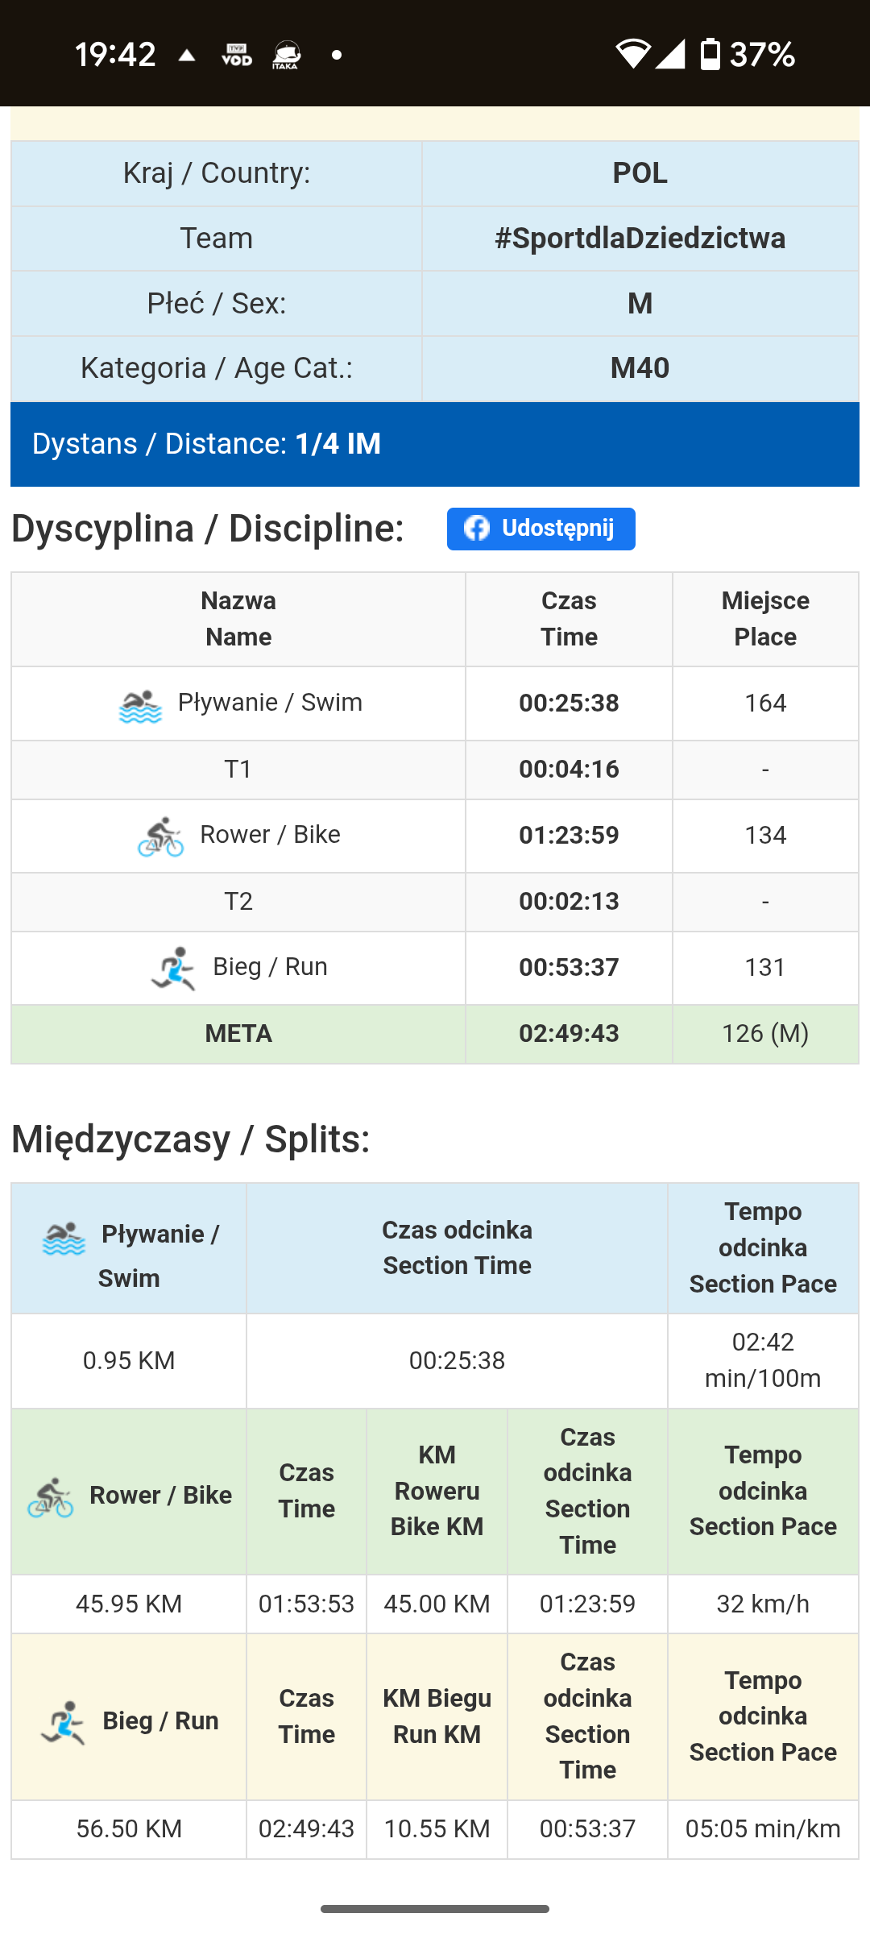Select the team name #SportdlaDziedzictwa
Viewport: 870px width, 1934px height.
point(640,239)
